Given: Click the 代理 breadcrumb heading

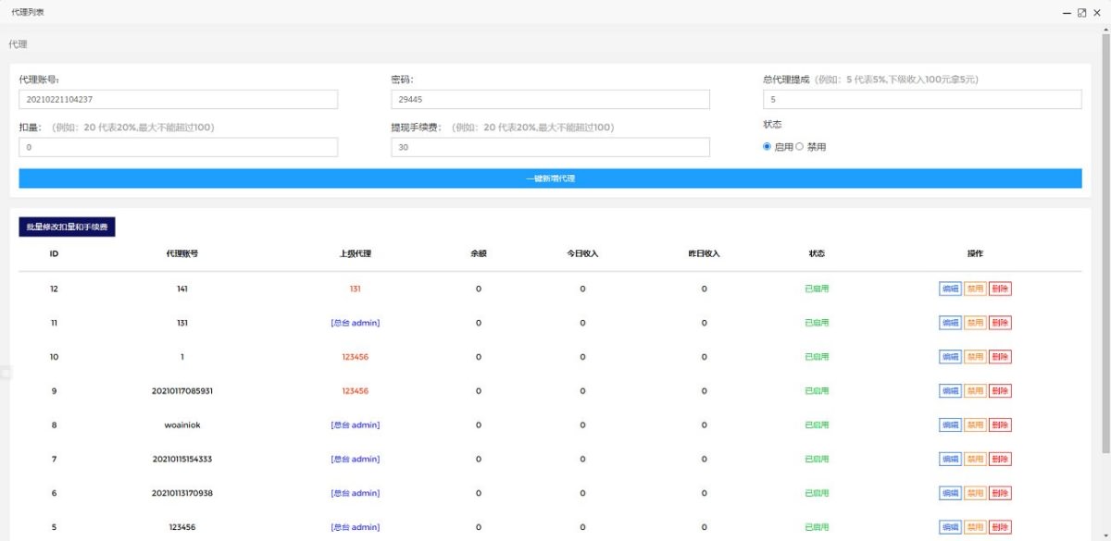Looking at the screenshot, I should (18, 44).
